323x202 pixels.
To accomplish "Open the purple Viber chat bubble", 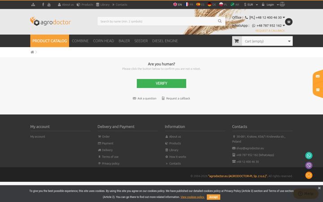I will pyautogui.click(x=309, y=165).
